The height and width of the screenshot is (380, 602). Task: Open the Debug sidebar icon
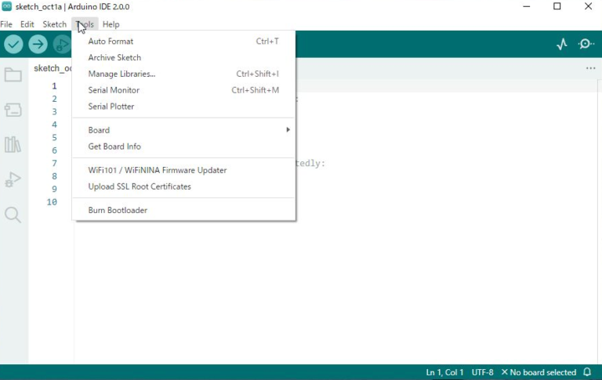(13, 179)
